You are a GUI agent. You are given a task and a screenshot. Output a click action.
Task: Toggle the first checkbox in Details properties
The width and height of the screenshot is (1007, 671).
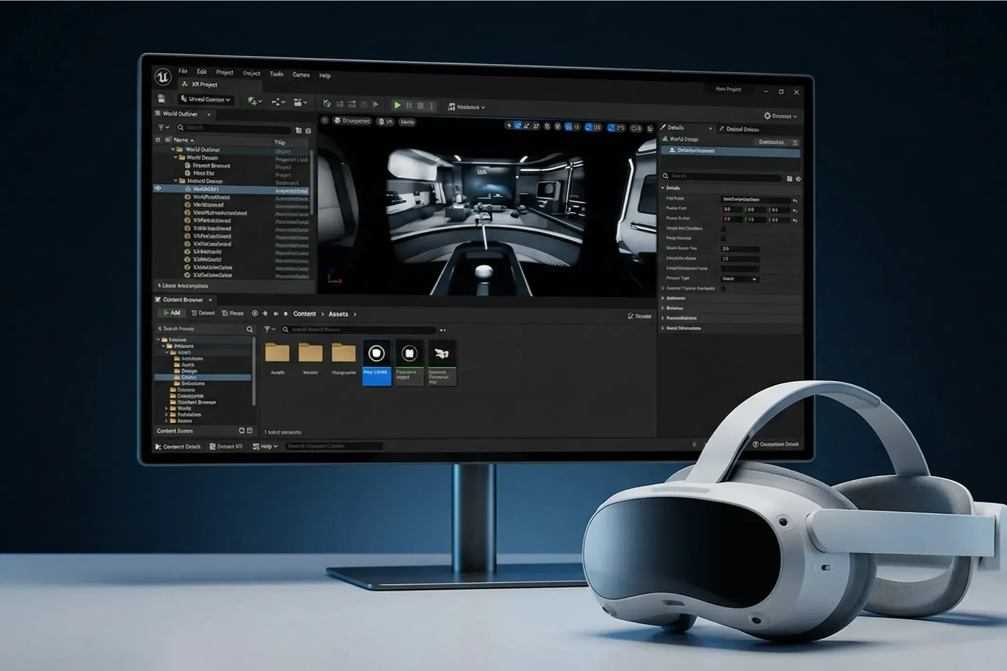(x=724, y=229)
